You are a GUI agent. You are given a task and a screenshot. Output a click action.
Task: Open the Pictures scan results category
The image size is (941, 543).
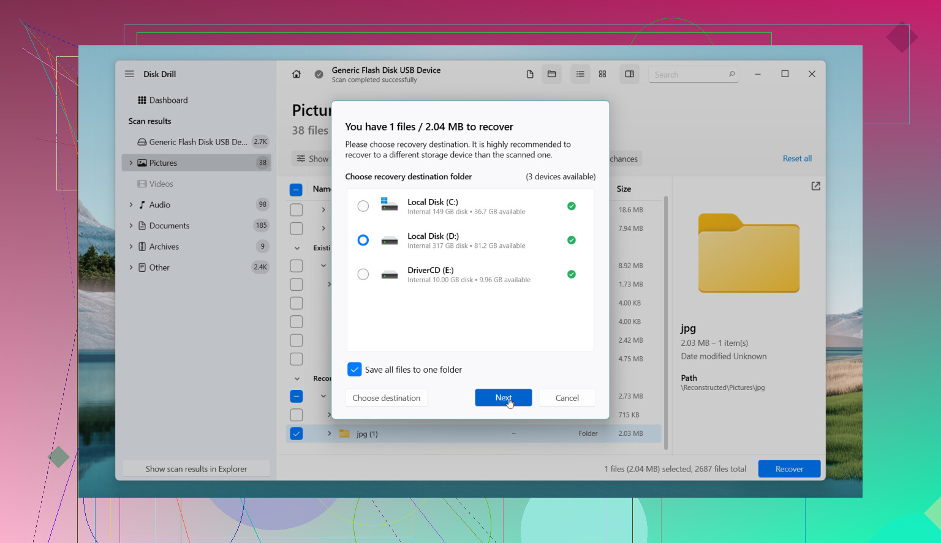pos(197,163)
